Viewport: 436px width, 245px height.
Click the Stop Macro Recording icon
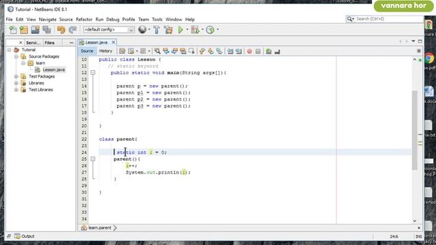(258, 51)
